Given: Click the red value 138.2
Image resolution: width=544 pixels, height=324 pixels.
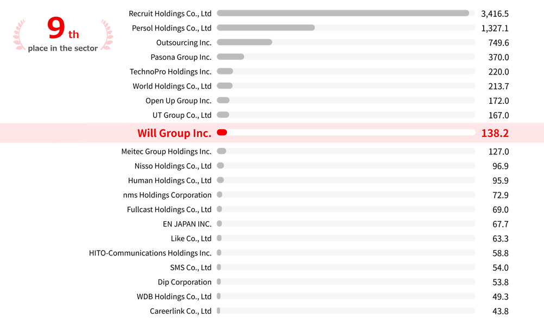Looking at the screenshot, I should click(x=495, y=133).
